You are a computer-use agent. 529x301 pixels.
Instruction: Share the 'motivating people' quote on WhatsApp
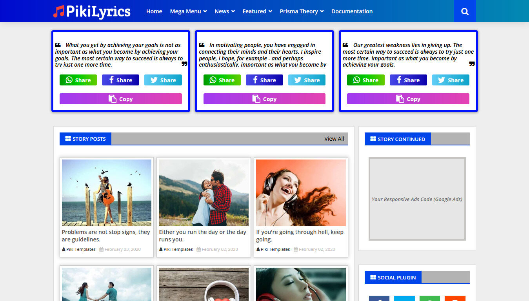222,80
